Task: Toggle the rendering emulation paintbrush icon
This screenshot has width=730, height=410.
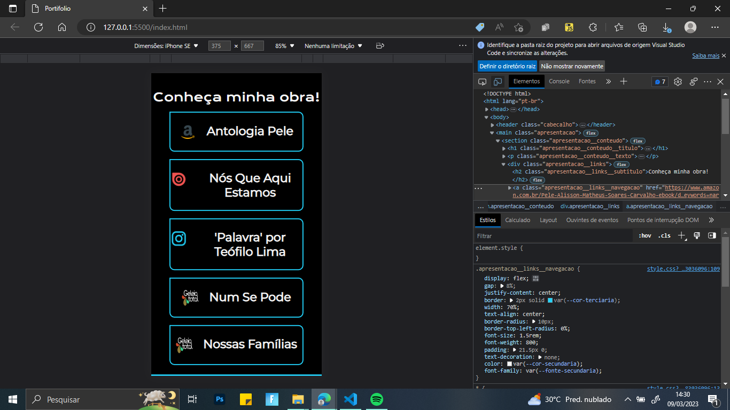Action: point(697,235)
